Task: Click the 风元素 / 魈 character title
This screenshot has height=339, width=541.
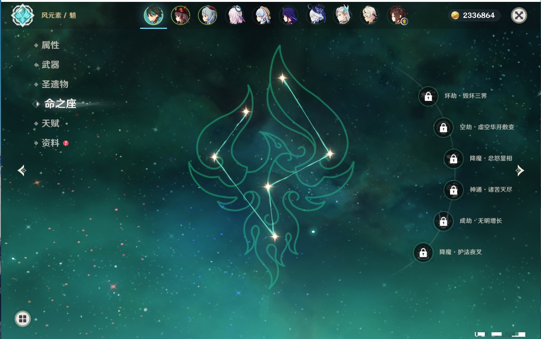Action: [x=59, y=15]
